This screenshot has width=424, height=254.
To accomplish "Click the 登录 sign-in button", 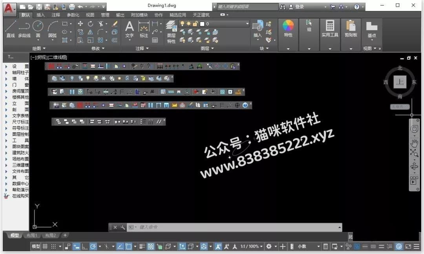I will (296, 7).
